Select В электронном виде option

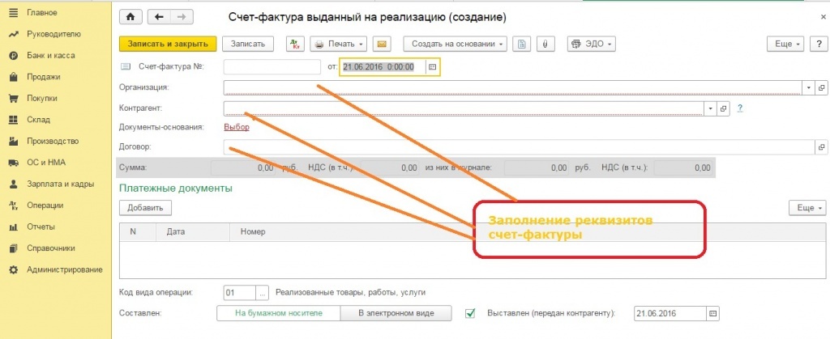point(396,313)
